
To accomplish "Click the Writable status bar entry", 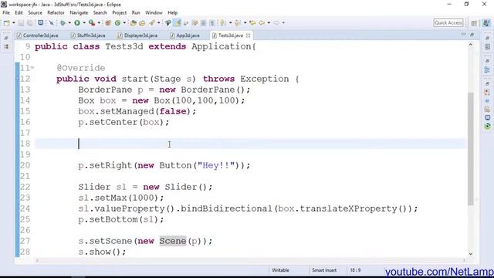I will pyautogui.click(x=280, y=270).
